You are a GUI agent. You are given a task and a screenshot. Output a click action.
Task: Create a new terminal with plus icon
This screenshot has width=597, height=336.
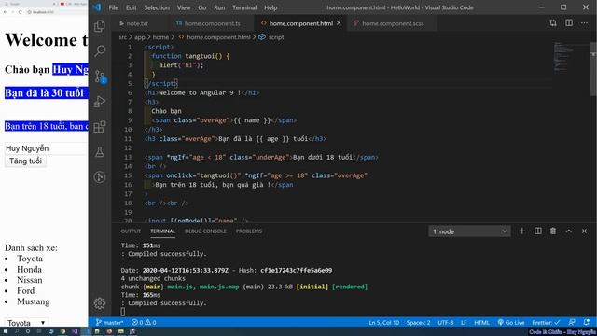click(x=522, y=231)
